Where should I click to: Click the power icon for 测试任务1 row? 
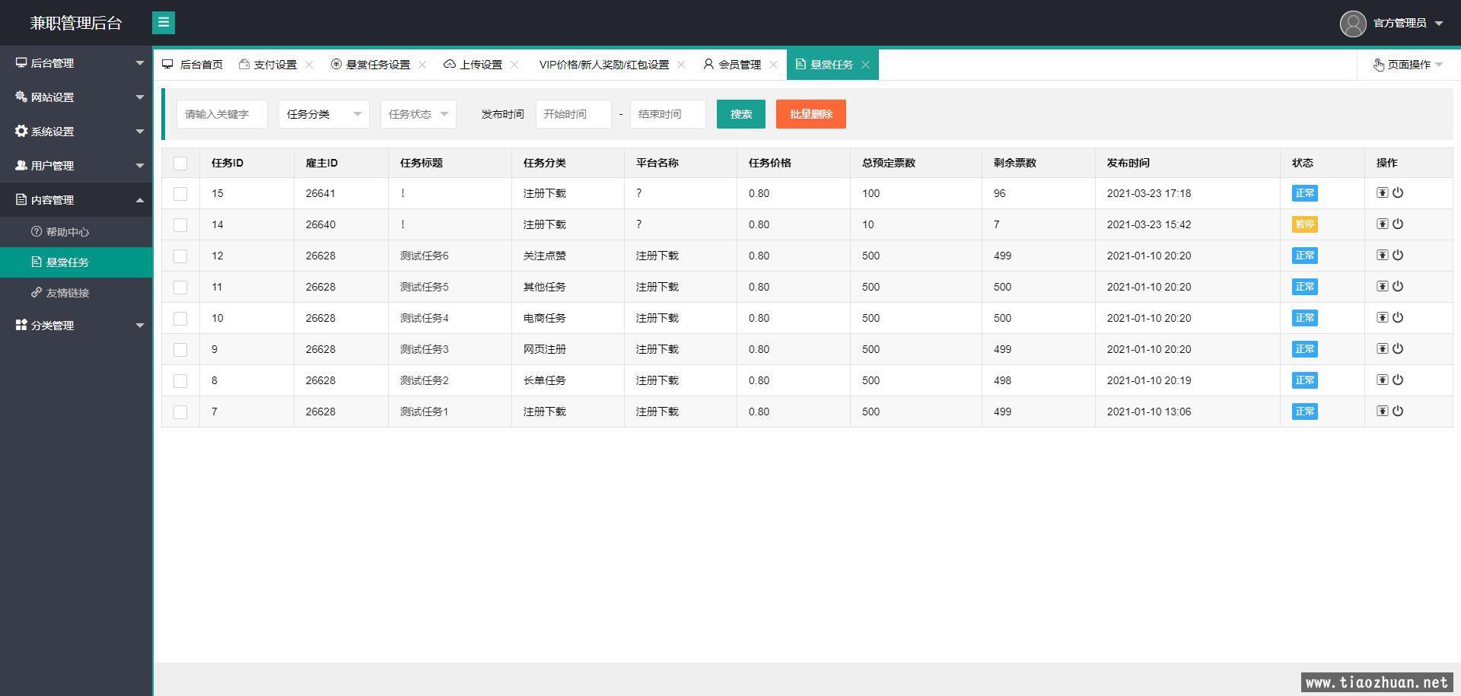(x=1398, y=412)
